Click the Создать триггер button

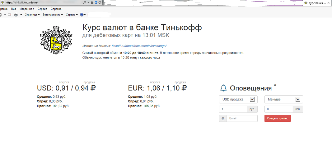point(278,118)
